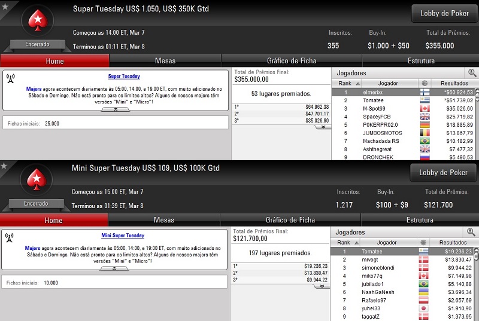Sort by Resultados in Super Tuesday list
Image resolution: width=479 pixels, height=321 pixels.
coord(454,83)
